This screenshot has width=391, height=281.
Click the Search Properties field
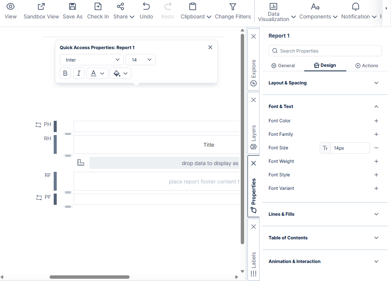[325, 50]
